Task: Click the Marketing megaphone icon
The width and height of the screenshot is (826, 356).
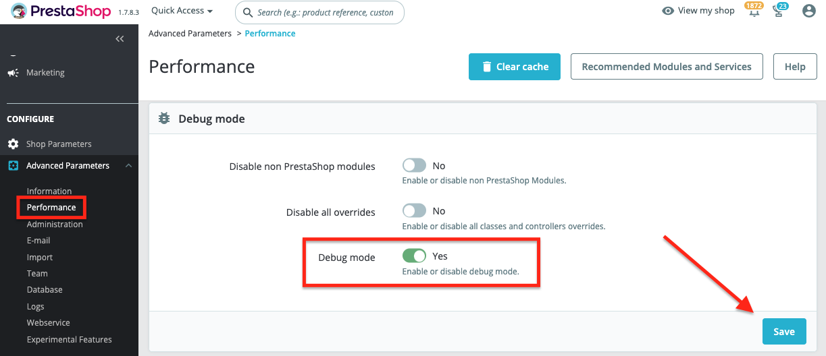Action: (14, 73)
